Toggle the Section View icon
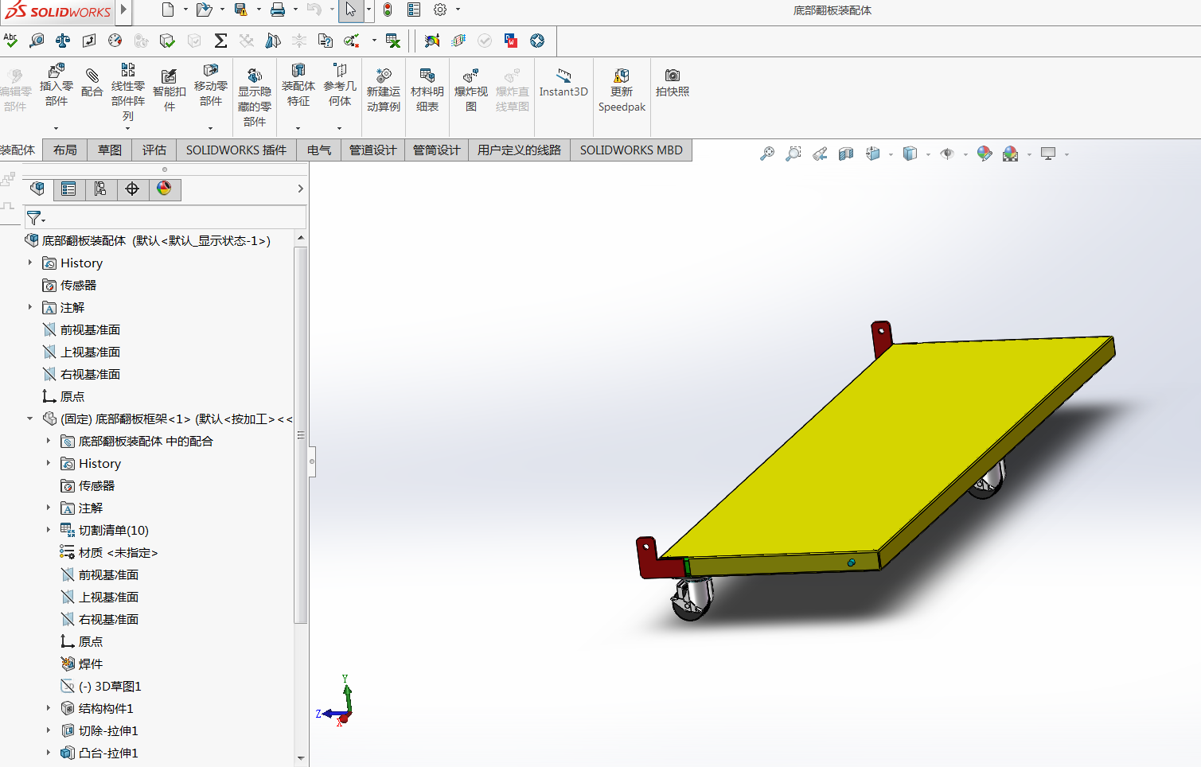The height and width of the screenshot is (767, 1201). (x=846, y=154)
